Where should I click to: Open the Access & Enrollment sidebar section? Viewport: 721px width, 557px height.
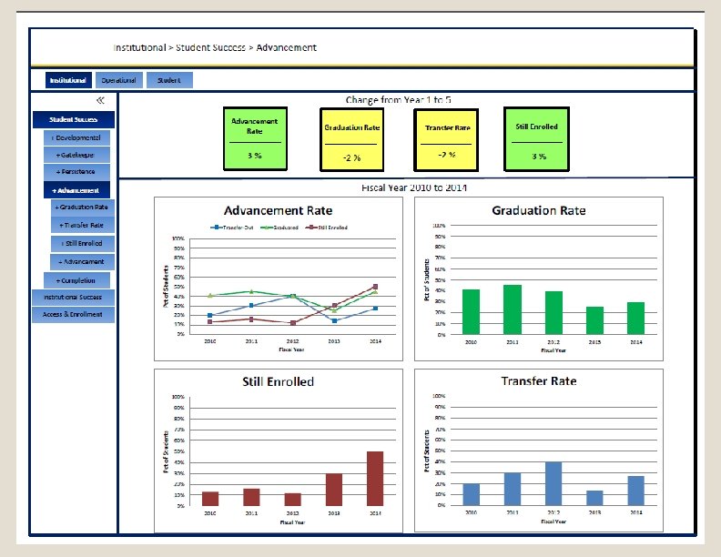point(73,314)
